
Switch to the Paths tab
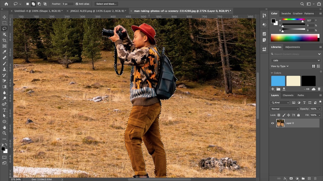[x=301, y=95]
